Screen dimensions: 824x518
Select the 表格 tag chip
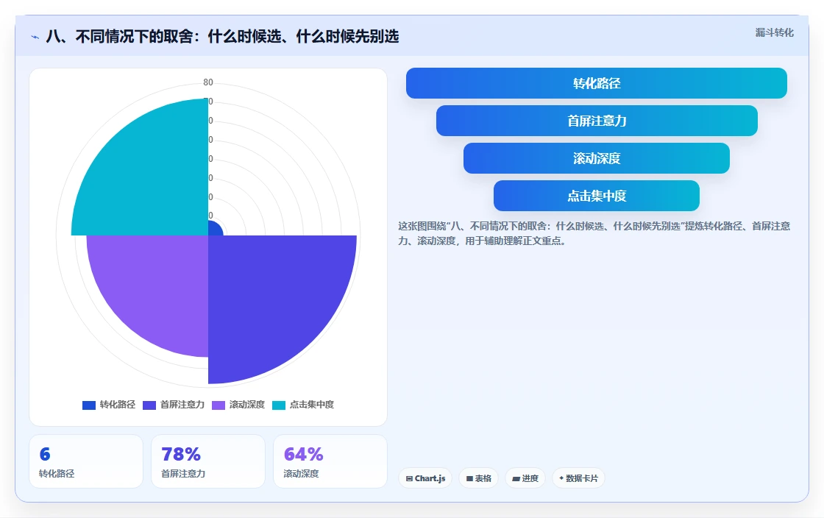478,478
